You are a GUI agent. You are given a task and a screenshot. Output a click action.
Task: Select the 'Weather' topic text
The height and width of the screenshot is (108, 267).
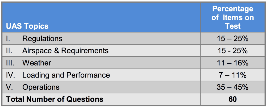pos(37,63)
